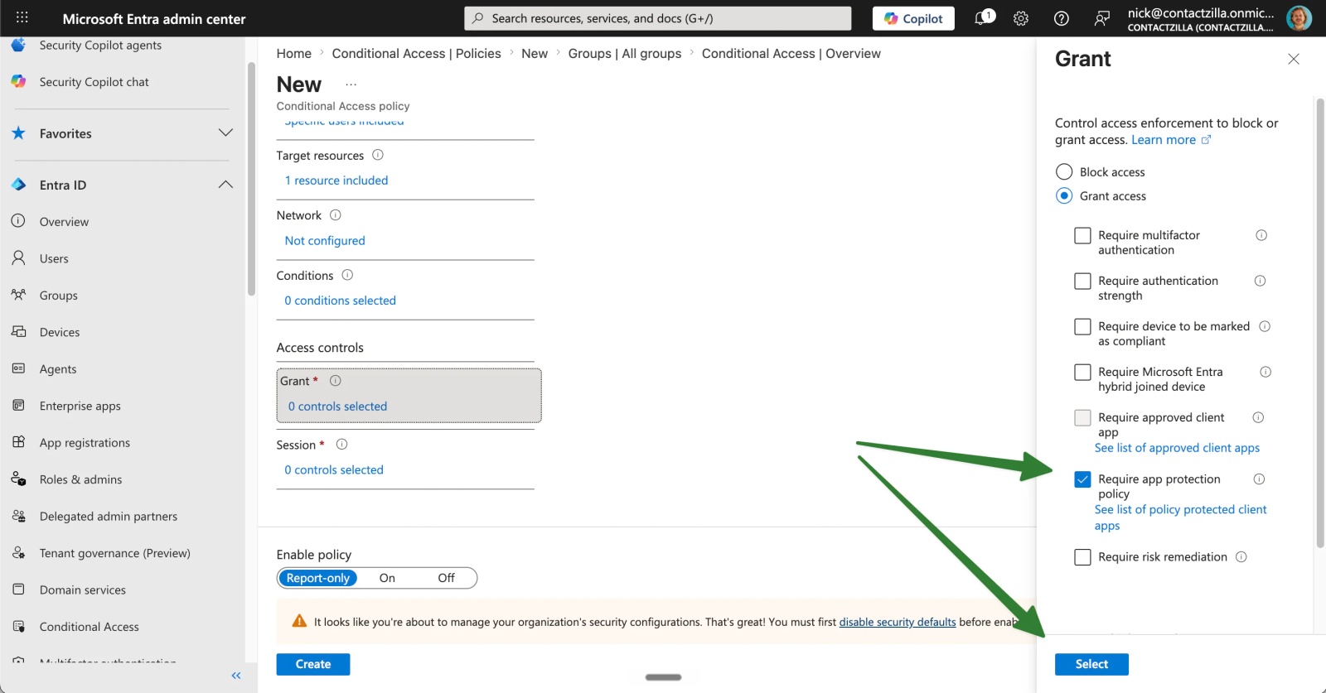Switch Enable policy to On
This screenshot has height=693, width=1326.
[x=387, y=578]
